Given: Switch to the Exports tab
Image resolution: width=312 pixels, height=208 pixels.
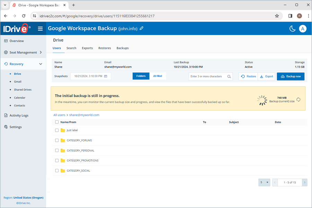Looking at the screenshot, I should click(87, 48).
